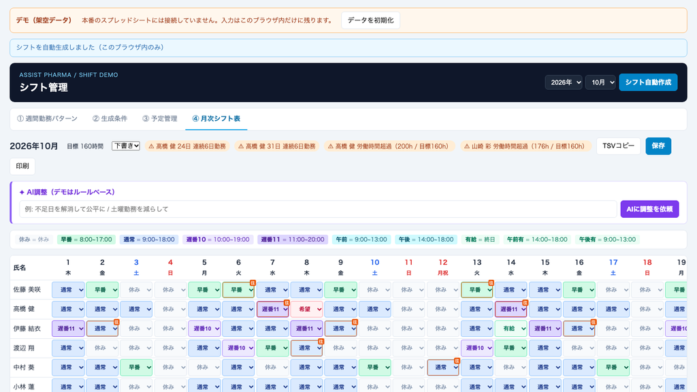
Task: Click the 高橋 健 労働時間超過 200h warning
Action: click(x=389, y=146)
